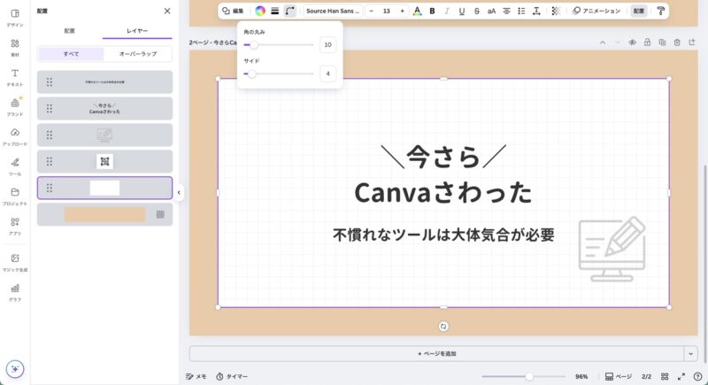Increase font size with plus button
This screenshot has height=385, width=708.
click(402, 11)
